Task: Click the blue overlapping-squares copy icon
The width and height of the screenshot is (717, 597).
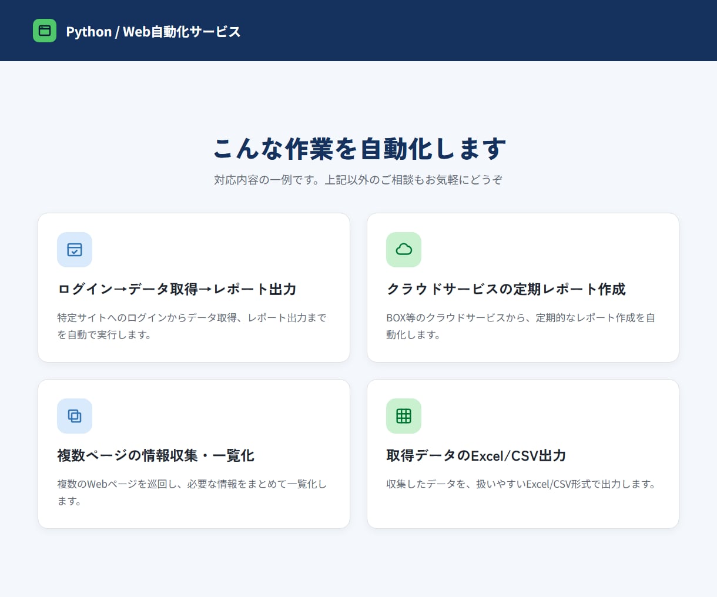Action: coord(75,416)
